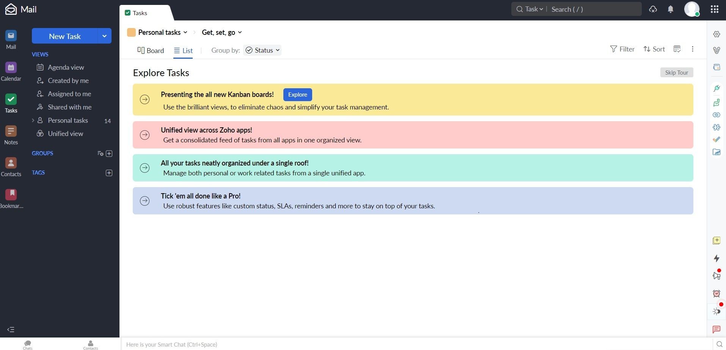Screen dimensions: 726x350
Task: Add a new group with plus icon
Action: [109, 153]
